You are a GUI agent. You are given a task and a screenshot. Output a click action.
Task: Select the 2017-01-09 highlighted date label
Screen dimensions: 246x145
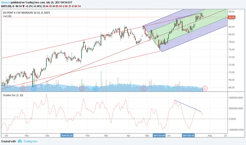pyautogui.click(x=159, y=136)
